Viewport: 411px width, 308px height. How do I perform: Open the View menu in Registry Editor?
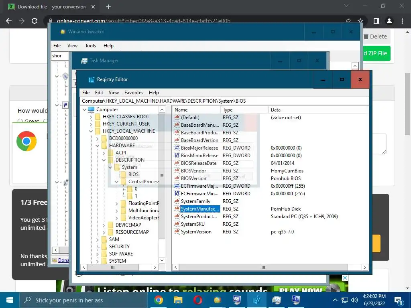(x=114, y=93)
